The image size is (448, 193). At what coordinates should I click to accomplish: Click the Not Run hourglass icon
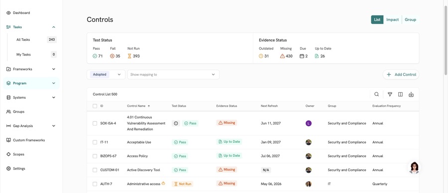pyautogui.click(x=129, y=56)
